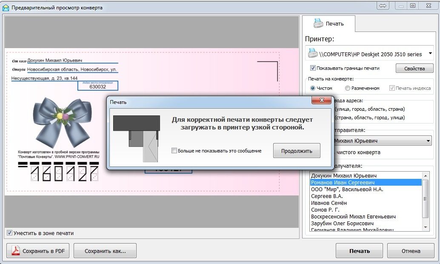Select recipient Докукин Михаил Юрьевич in the list
440x264 pixels.
point(366,176)
